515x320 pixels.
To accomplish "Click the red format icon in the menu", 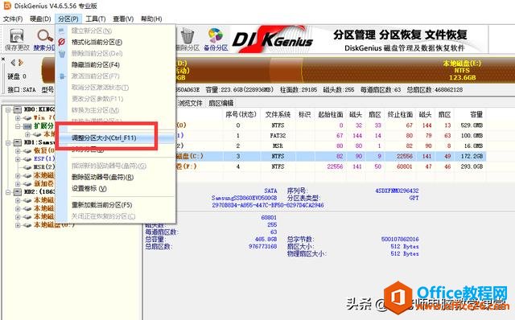I will click(62, 42).
